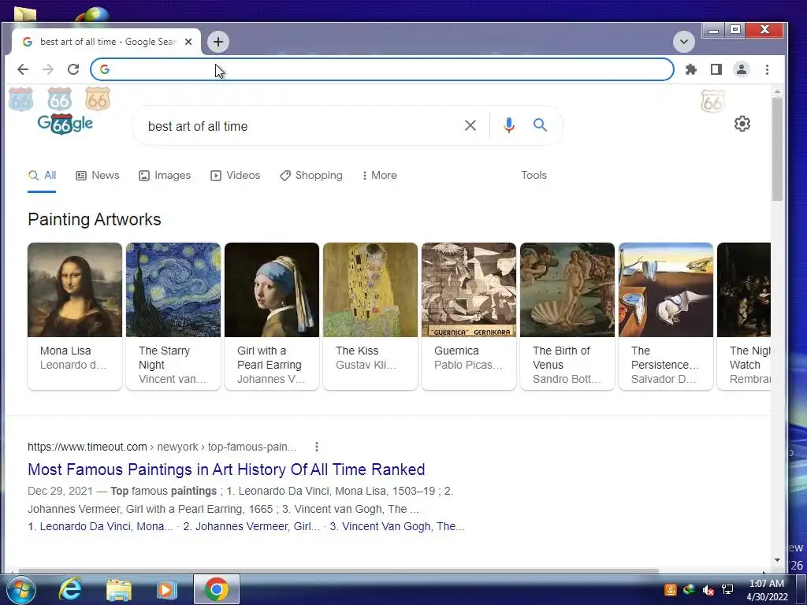The width and height of the screenshot is (807, 605).
Task: Click the muted volume tray icon
Action: click(708, 589)
